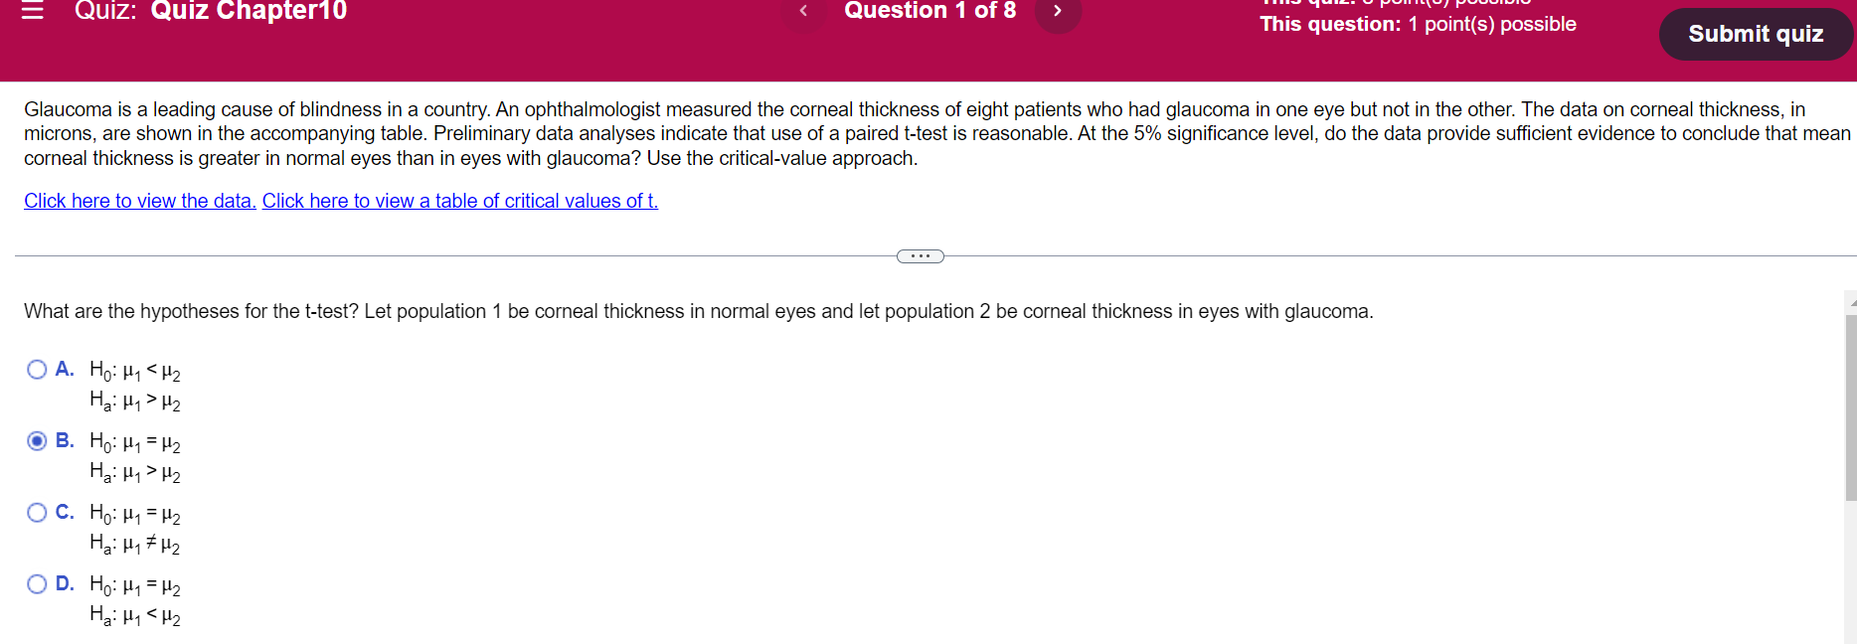Click the Submit quiz button
Viewport: 1857px width, 644px height.
pos(1756,33)
